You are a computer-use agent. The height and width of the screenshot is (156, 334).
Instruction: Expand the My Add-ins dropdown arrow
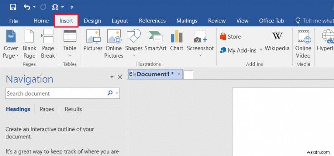pyautogui.click(x=261, y=50)
